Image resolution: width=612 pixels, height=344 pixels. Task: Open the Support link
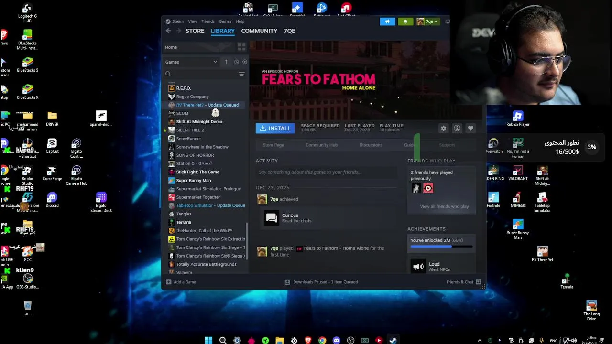pyautogui.click(x=447, y=145)
